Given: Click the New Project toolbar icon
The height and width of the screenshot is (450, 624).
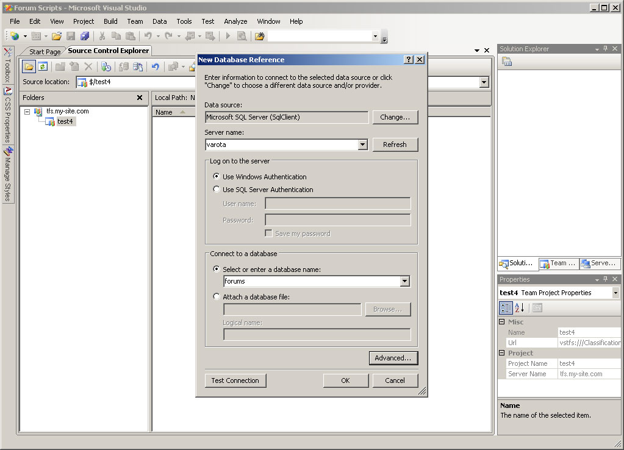Looking at the screenshot, I should [x=15, y=36].
